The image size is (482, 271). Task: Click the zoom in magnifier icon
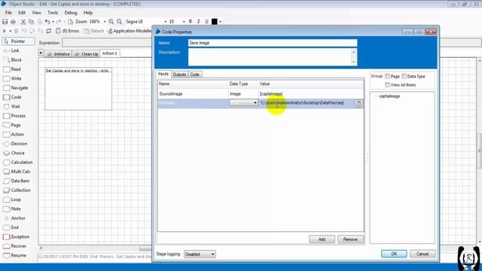coord(111,22)
